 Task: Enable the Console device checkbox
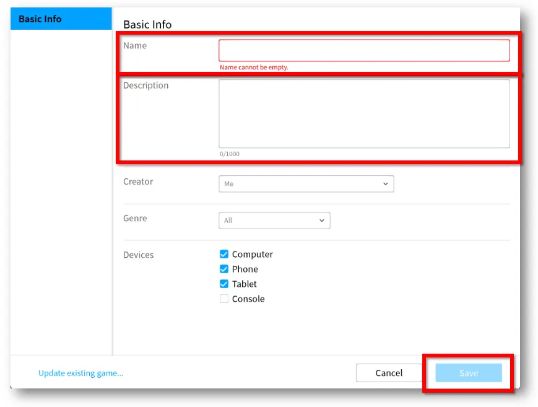pos(224,299)
